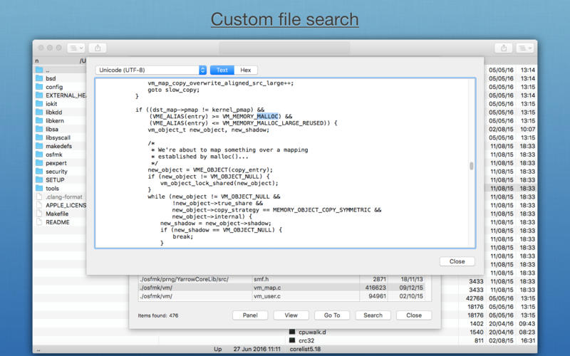Click the text viewer scrollbar thumb
The image size is (570, 356).
[x=472, y=166]
